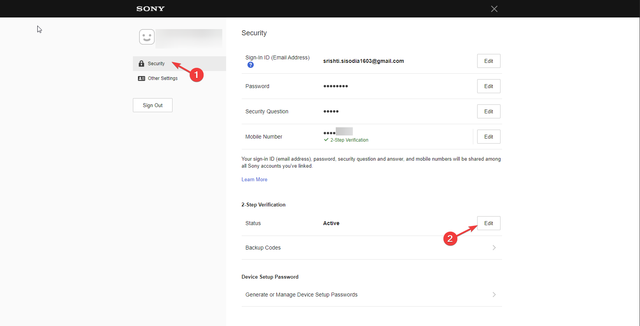This screenshot has width=640, height=326.
Task: Click the ID card icon for Other Settings
Action: point(141,78)
